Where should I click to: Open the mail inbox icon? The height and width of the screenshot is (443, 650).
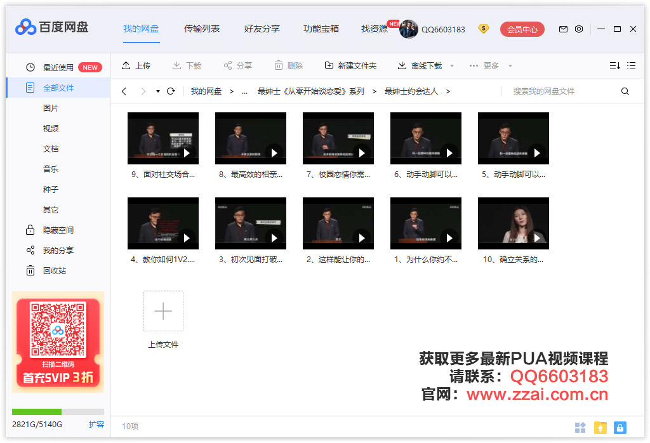click(x=563, y=29)
